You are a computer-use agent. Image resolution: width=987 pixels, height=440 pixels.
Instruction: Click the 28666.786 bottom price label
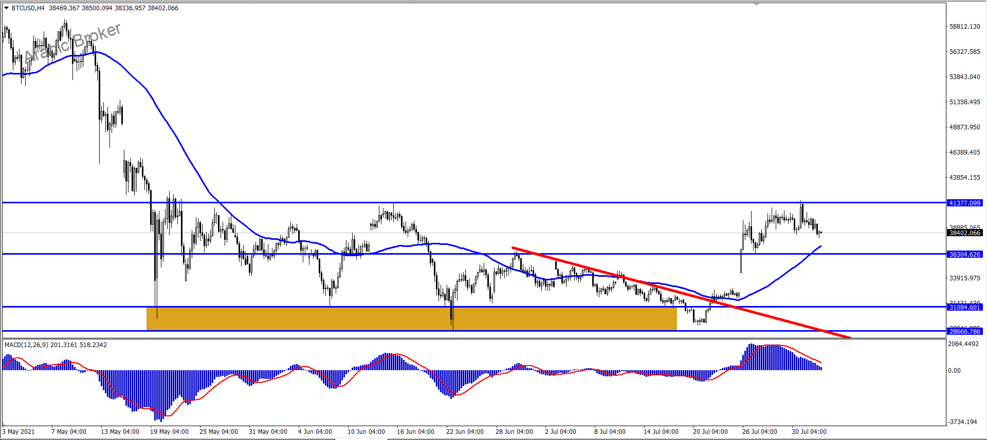click(964, 331)
